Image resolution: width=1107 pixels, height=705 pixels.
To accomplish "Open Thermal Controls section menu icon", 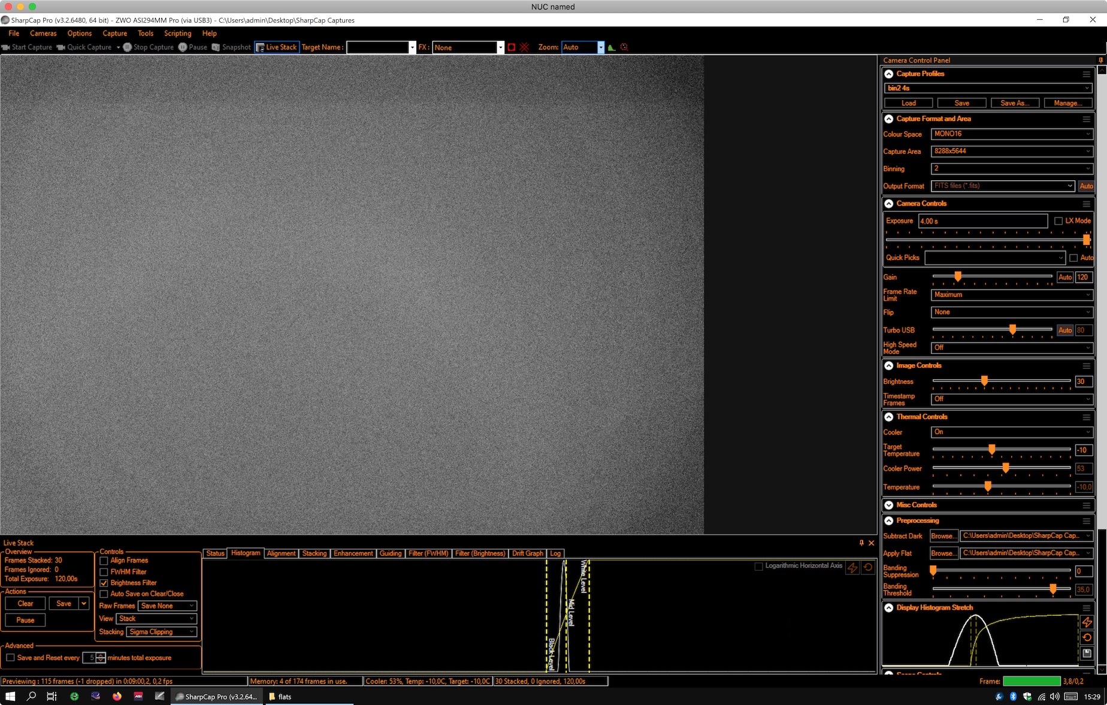I will 1087,417.
